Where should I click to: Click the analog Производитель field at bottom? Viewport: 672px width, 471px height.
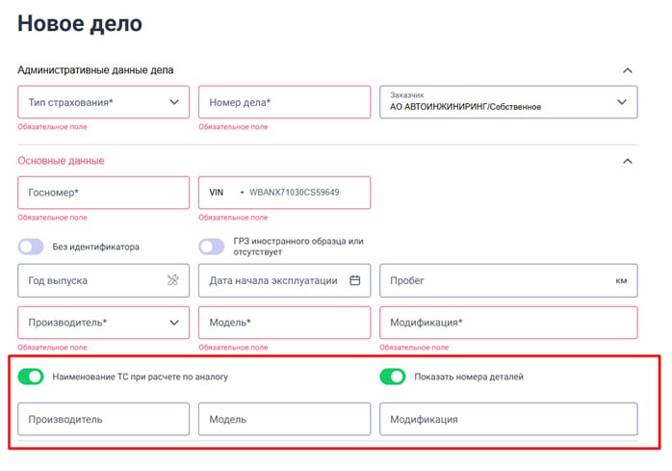pos(103,419)
